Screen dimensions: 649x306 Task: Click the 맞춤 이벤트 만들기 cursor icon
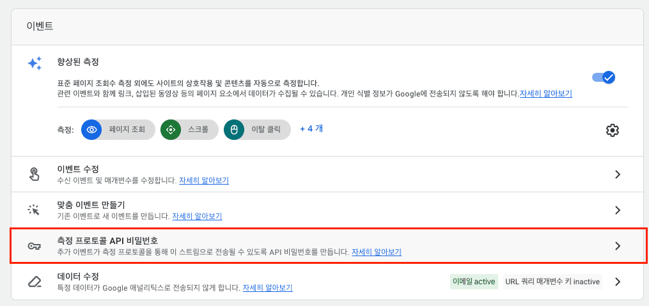coord(33,210)
